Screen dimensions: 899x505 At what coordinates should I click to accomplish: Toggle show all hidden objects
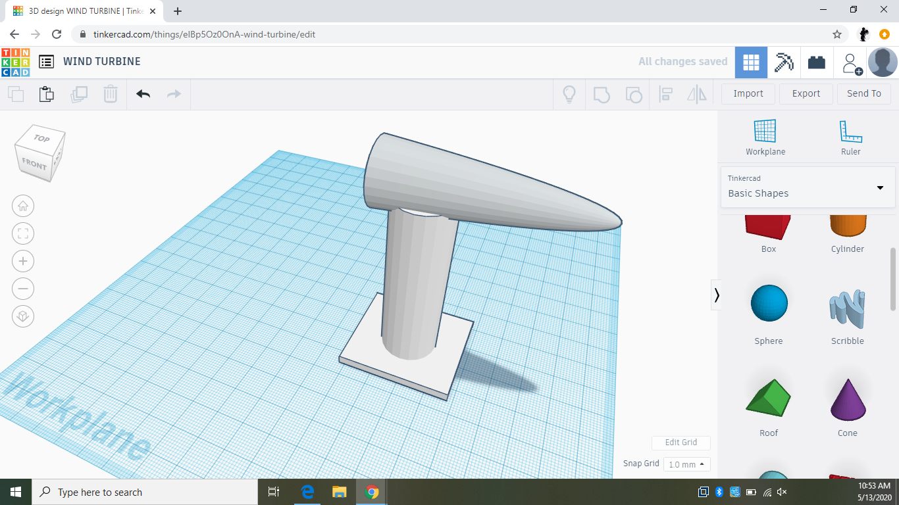569,94
